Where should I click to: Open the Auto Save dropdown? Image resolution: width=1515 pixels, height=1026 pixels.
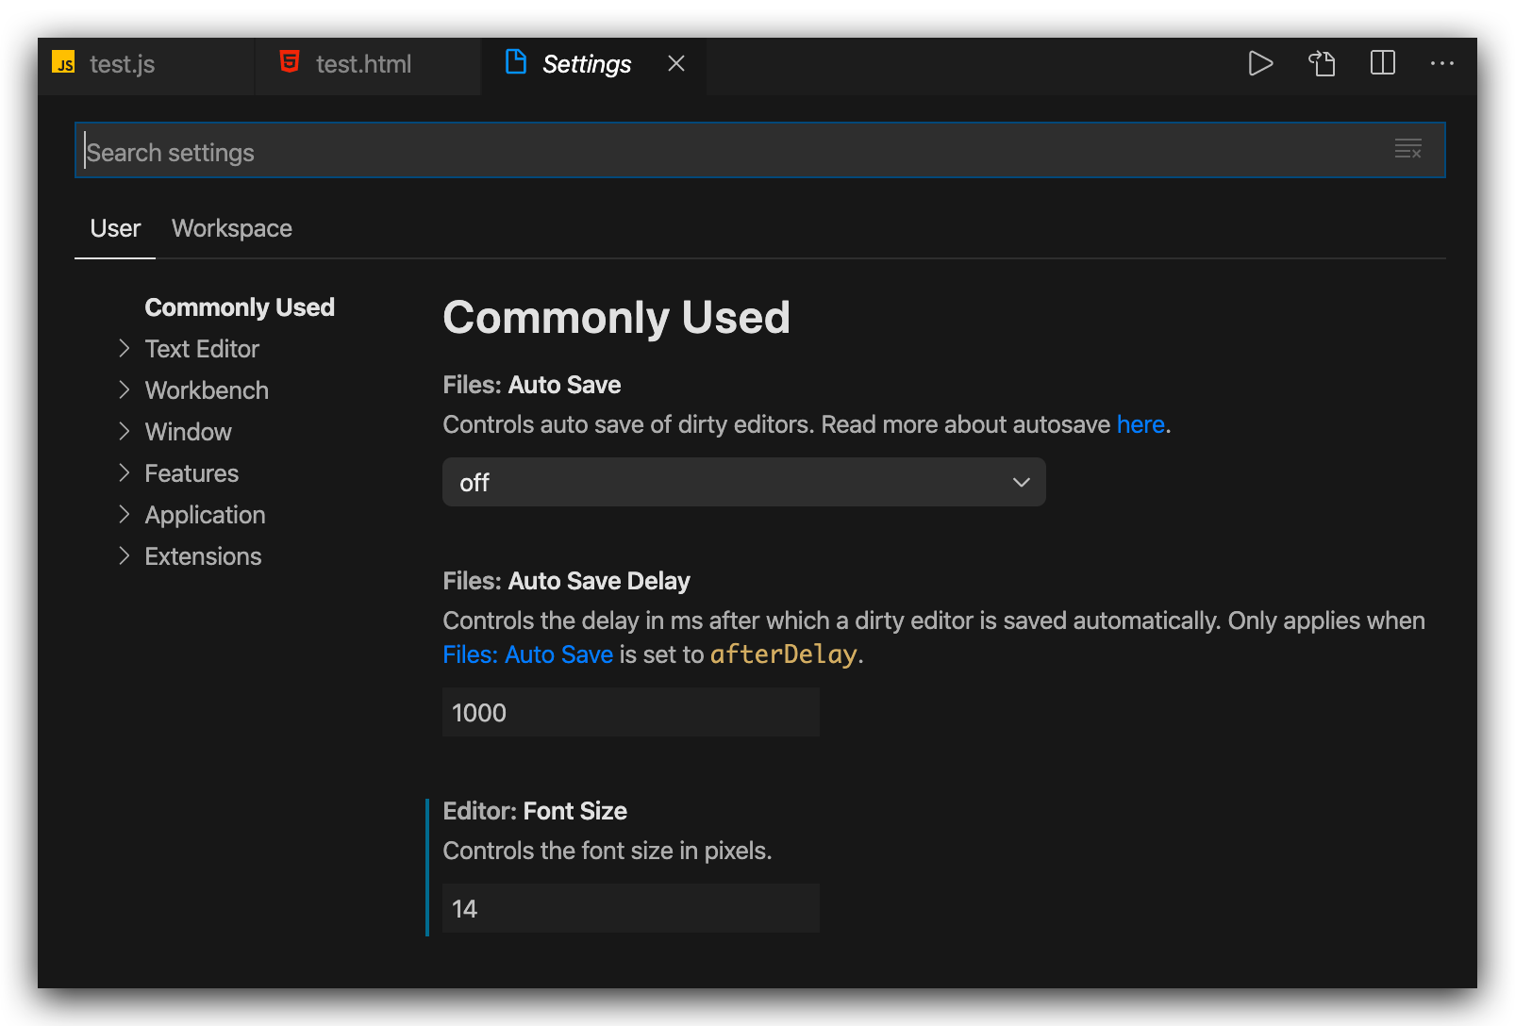[743, 482]
